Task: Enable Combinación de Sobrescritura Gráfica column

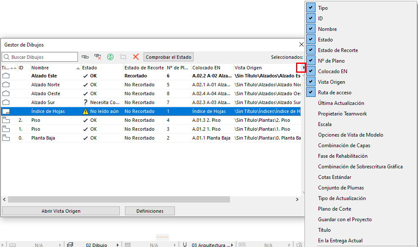Action: coord(360,167)
